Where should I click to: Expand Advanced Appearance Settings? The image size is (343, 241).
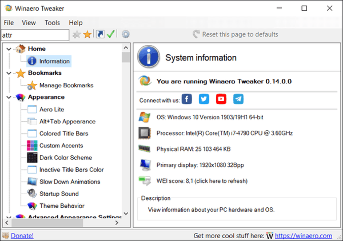[8, 217]
